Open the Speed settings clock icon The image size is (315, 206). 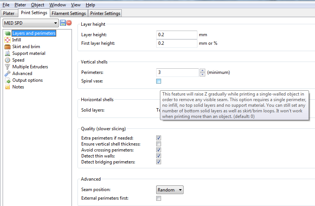click(7, 60)
